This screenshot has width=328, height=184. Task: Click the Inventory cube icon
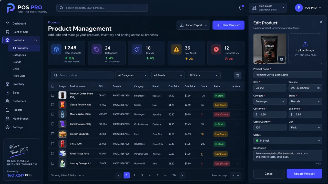pyautogui.click(x=7, y=84)
